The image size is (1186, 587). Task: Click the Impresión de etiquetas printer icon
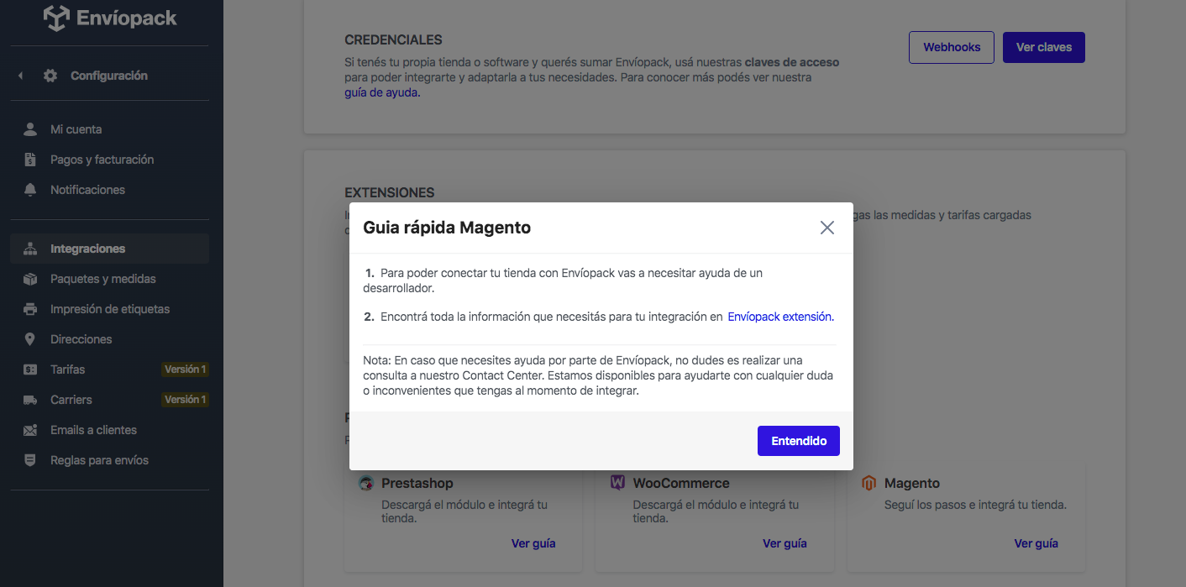tap(30, 309)
